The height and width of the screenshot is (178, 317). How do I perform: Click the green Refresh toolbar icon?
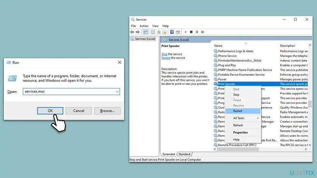coord(159,32)
